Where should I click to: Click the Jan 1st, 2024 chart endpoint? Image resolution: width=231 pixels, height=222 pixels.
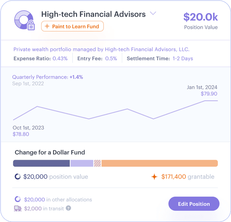[217, 101]
